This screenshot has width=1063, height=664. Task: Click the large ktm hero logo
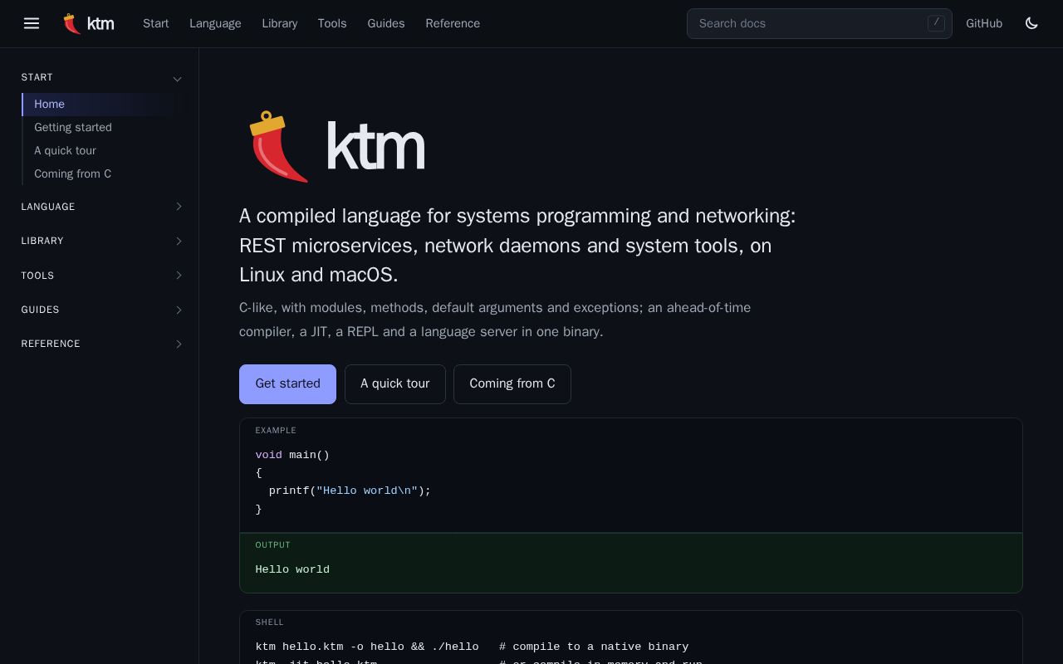click(336, 147)
